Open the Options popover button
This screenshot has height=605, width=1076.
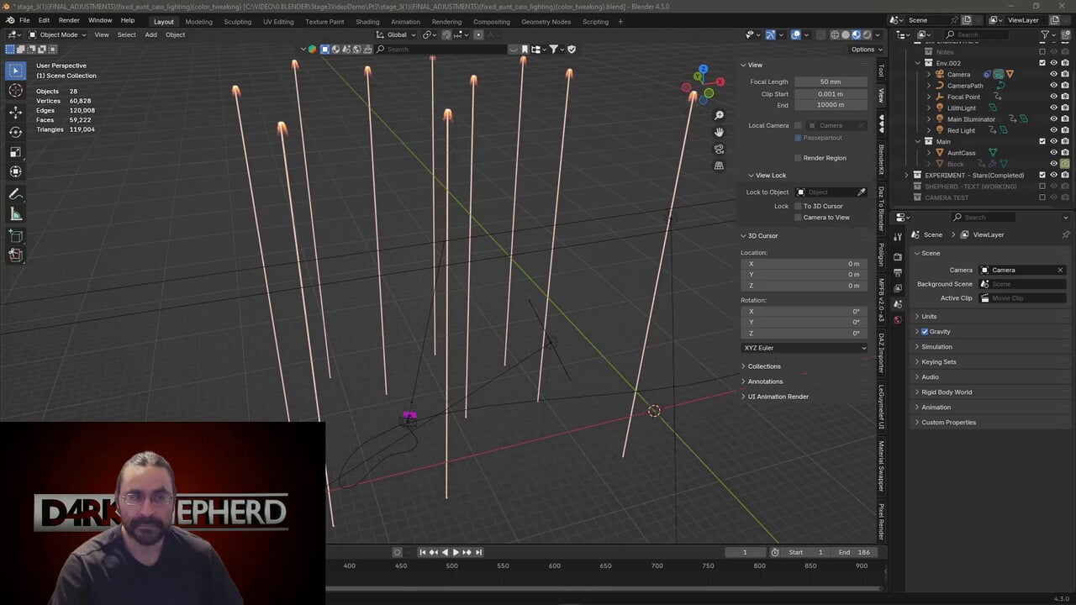[x=866, y=49]
